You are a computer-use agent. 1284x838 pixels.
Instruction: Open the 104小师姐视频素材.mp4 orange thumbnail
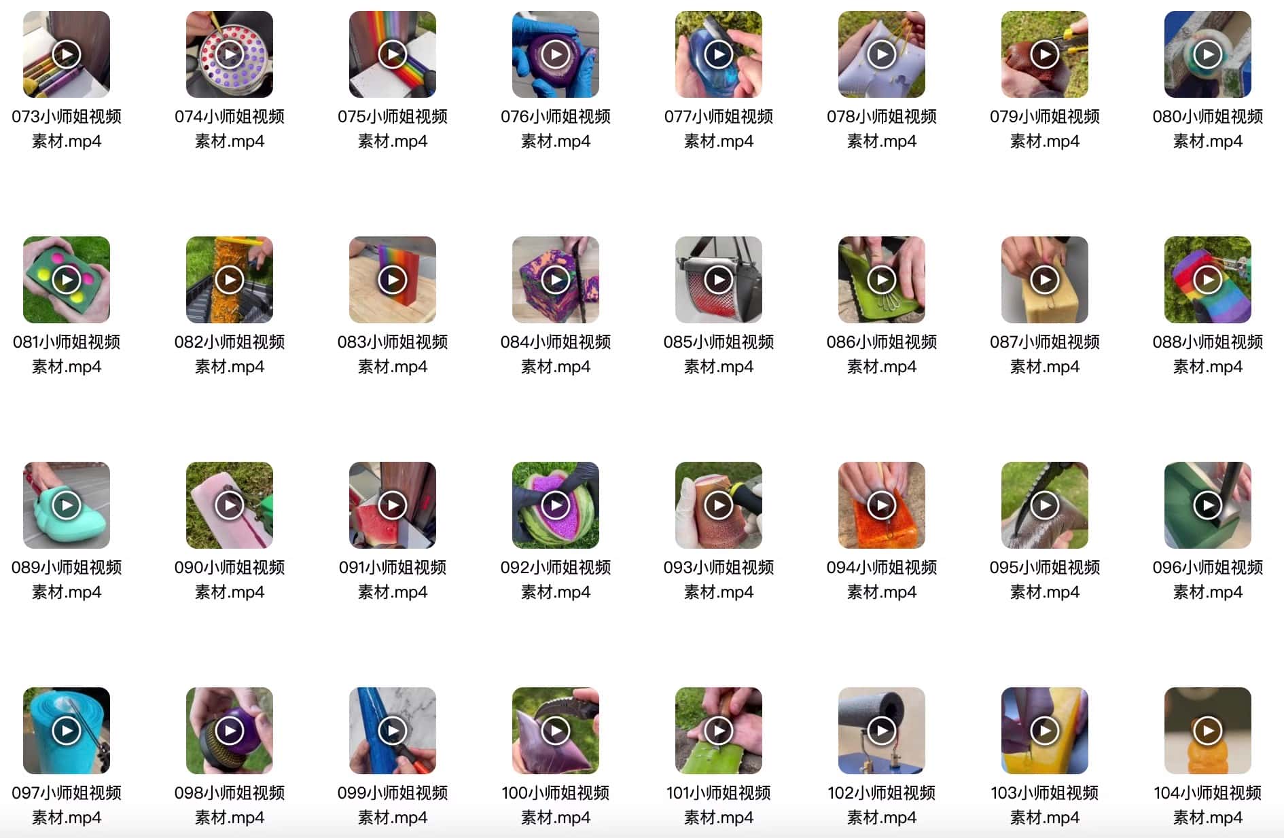pos(1208,731)
